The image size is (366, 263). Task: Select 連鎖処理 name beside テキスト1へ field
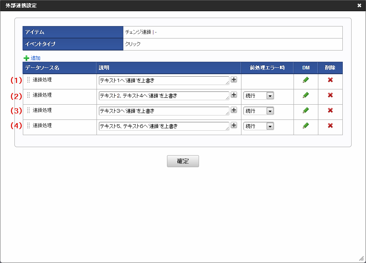[42, 80]
